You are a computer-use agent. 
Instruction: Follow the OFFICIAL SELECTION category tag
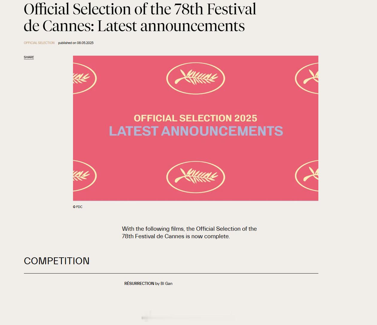tap(39, 43)
